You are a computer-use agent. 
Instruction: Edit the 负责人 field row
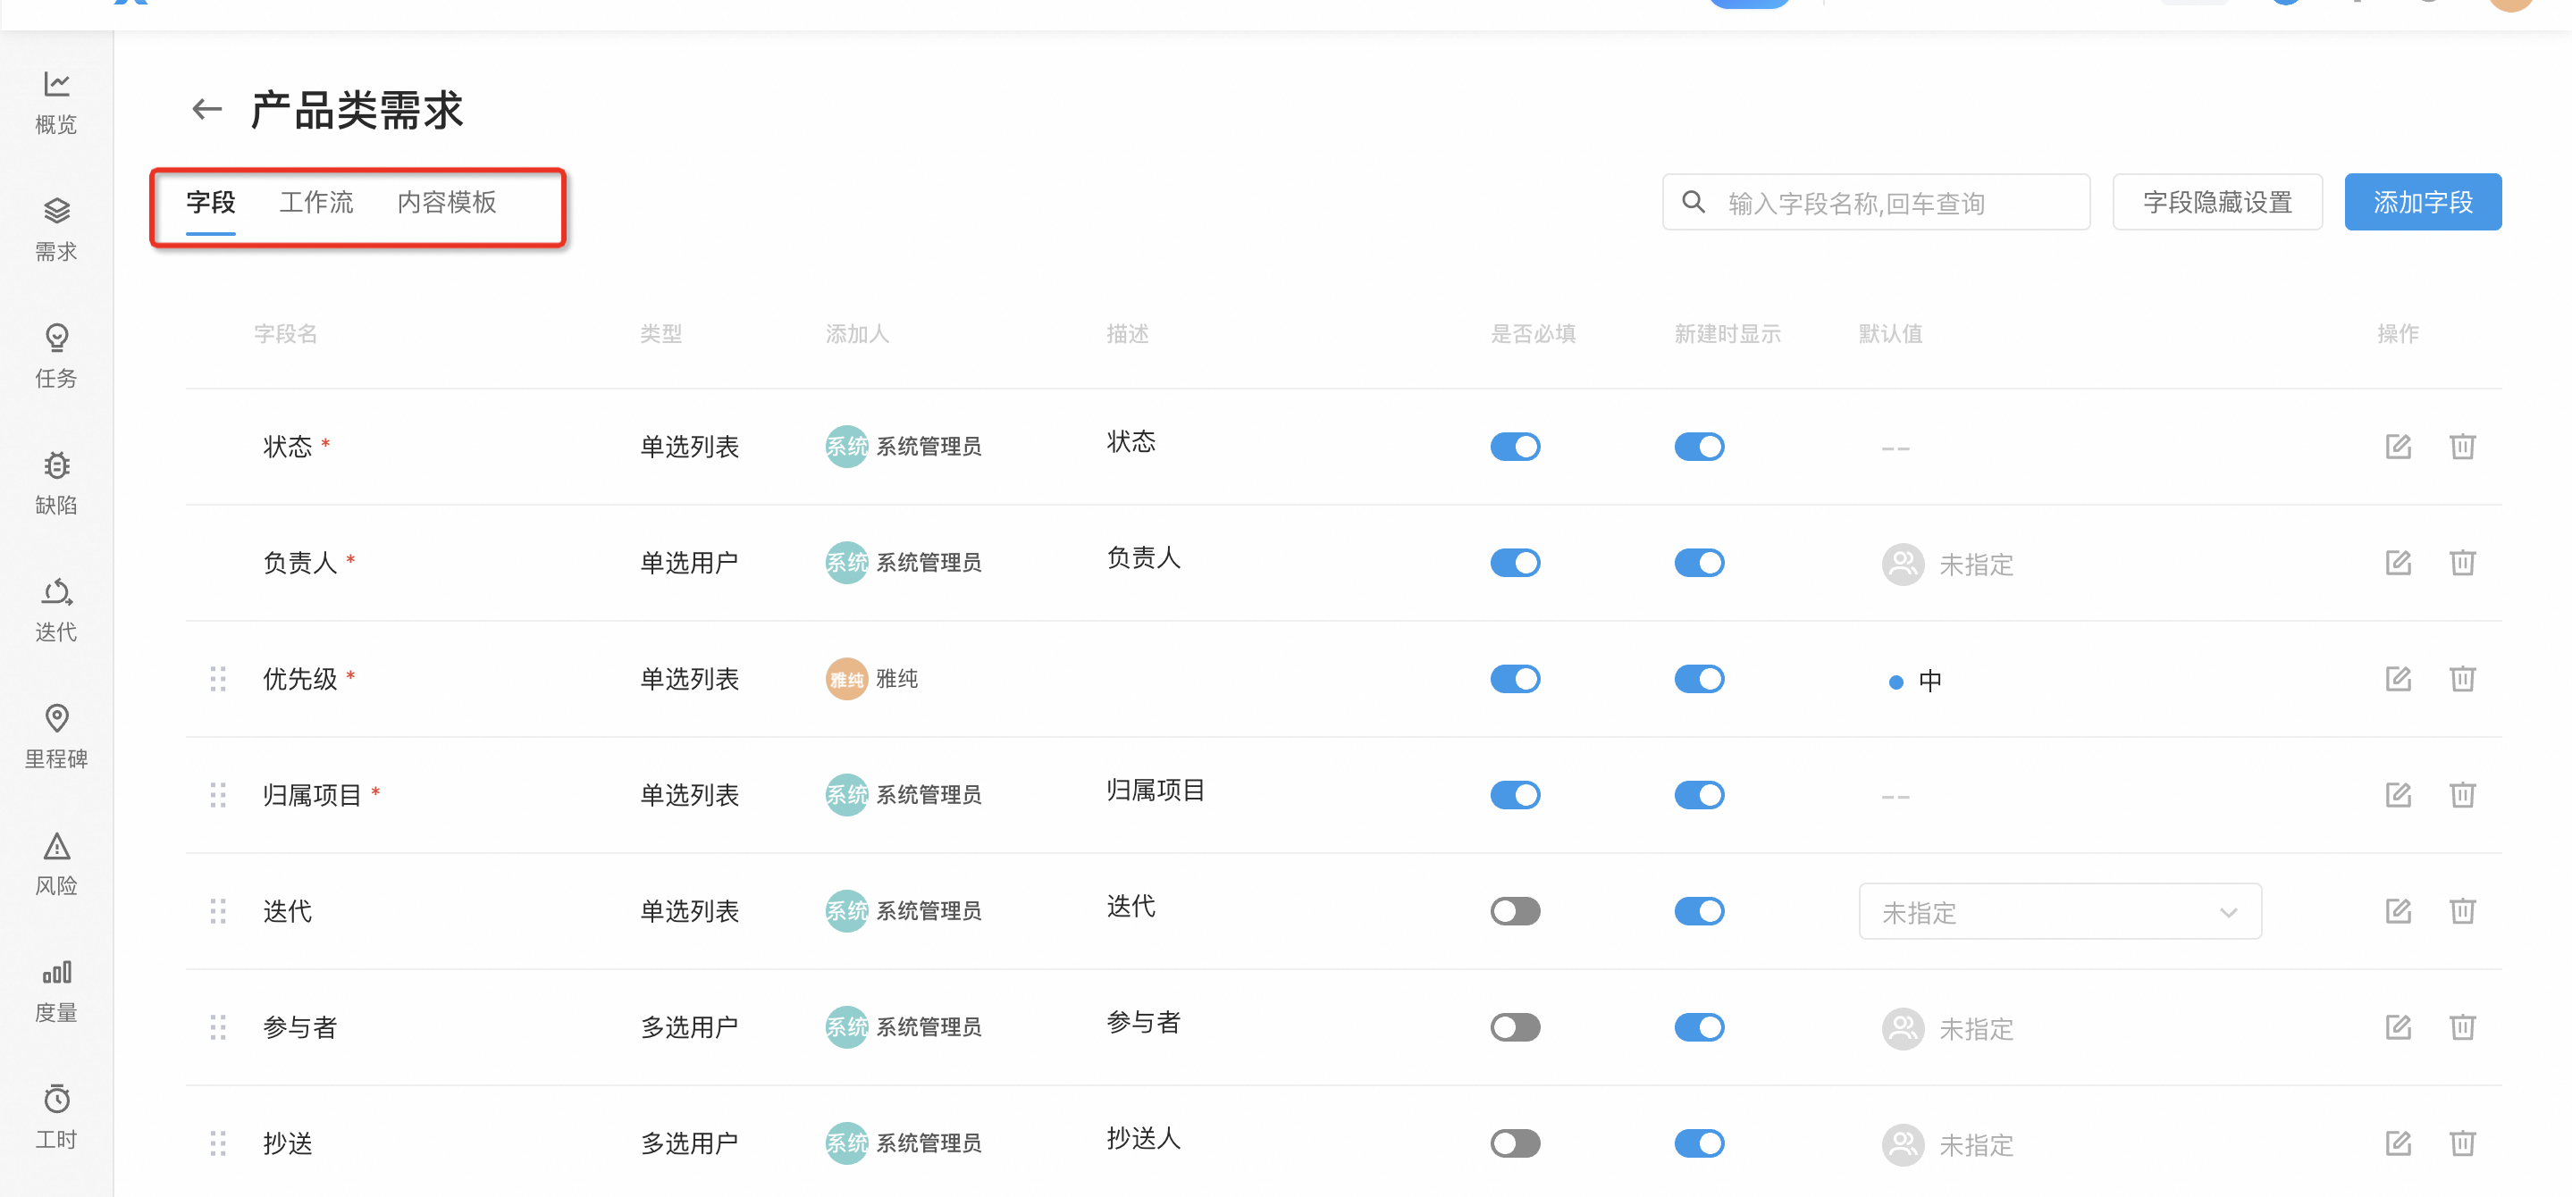2399,562
